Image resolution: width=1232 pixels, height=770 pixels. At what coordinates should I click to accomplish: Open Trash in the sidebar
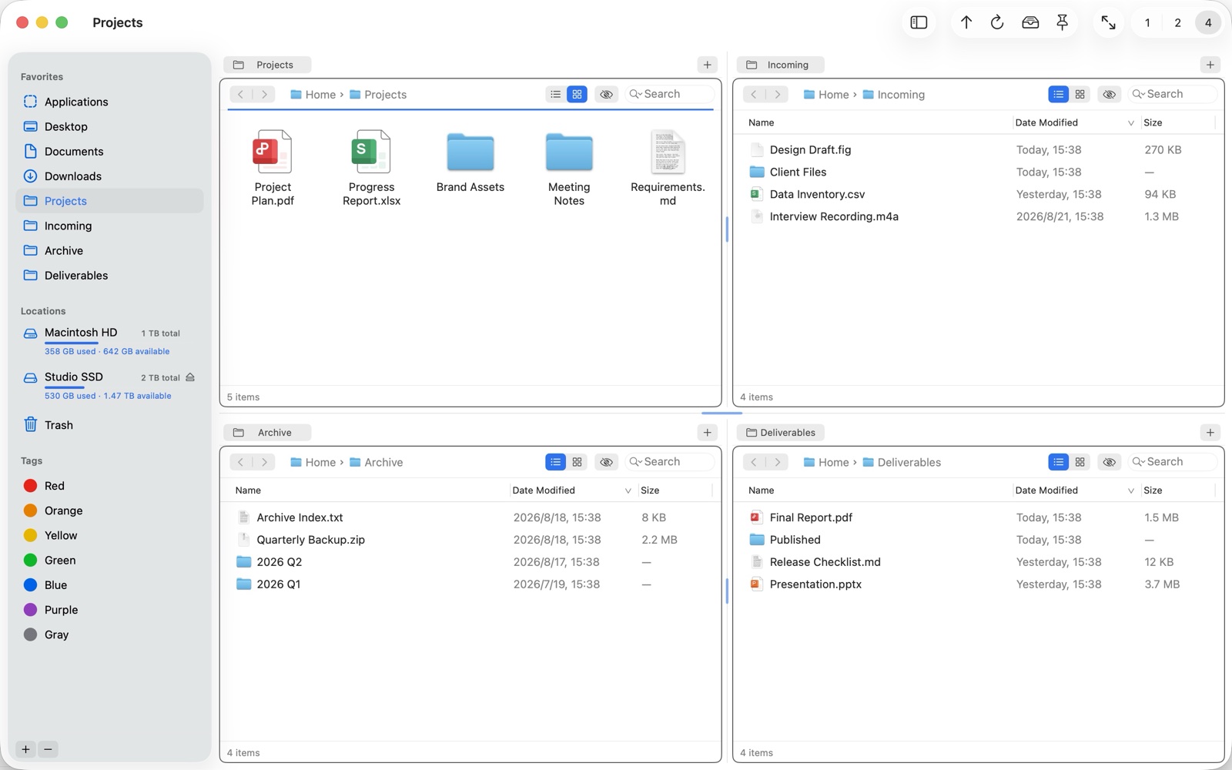click(x=109, y=425)
